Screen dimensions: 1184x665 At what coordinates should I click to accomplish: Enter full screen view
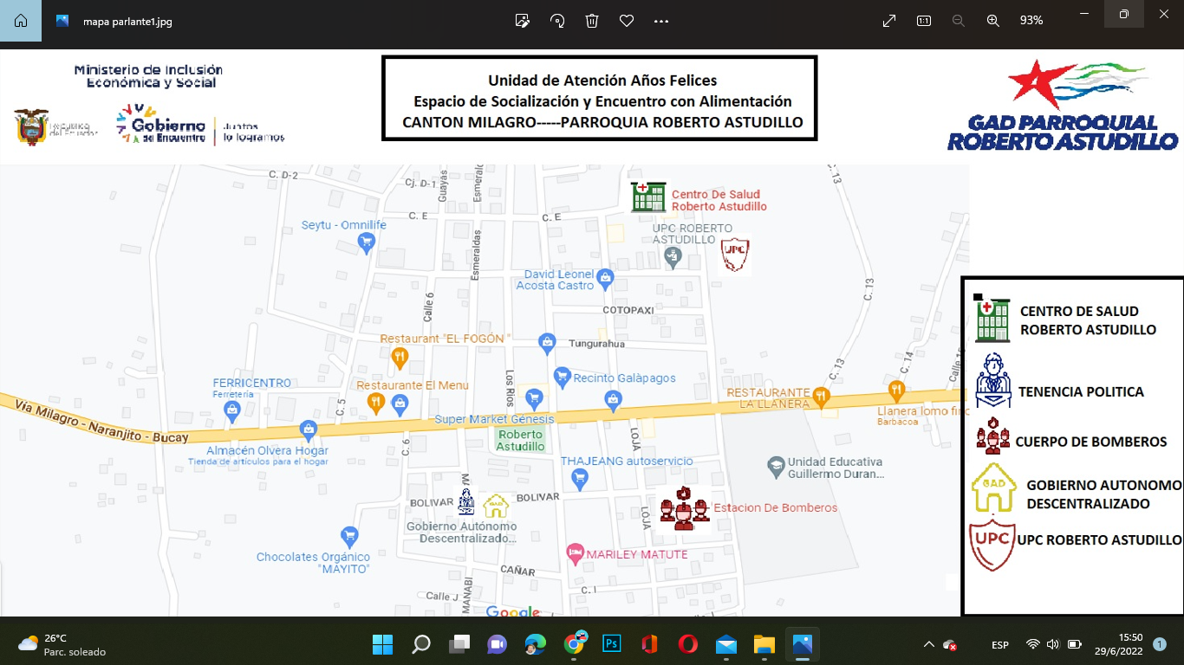coord(889,21)
